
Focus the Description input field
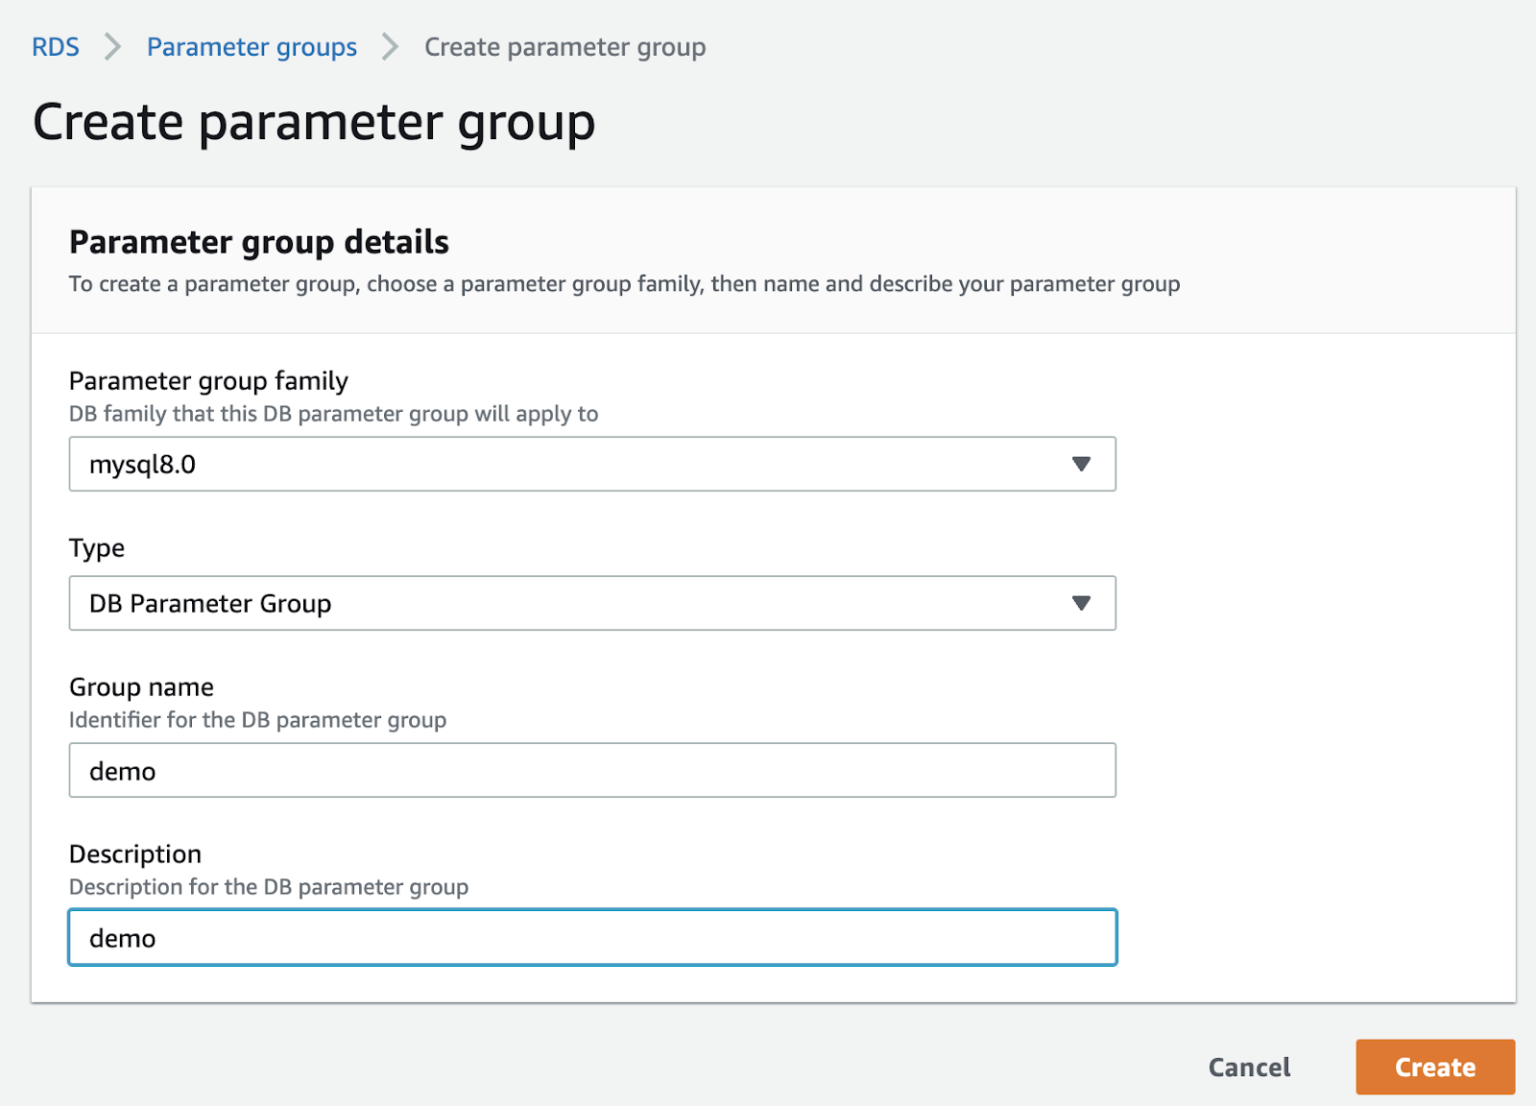click(x=591, y=938)
